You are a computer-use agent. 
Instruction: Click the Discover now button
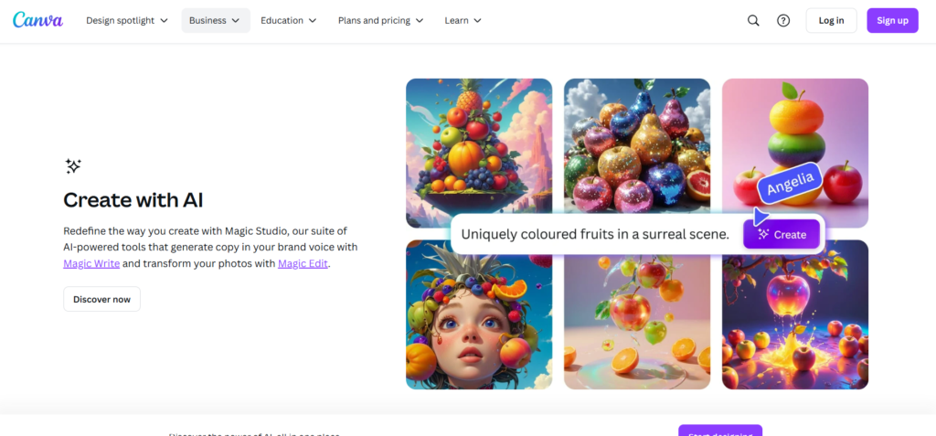[x=101, y=299]
